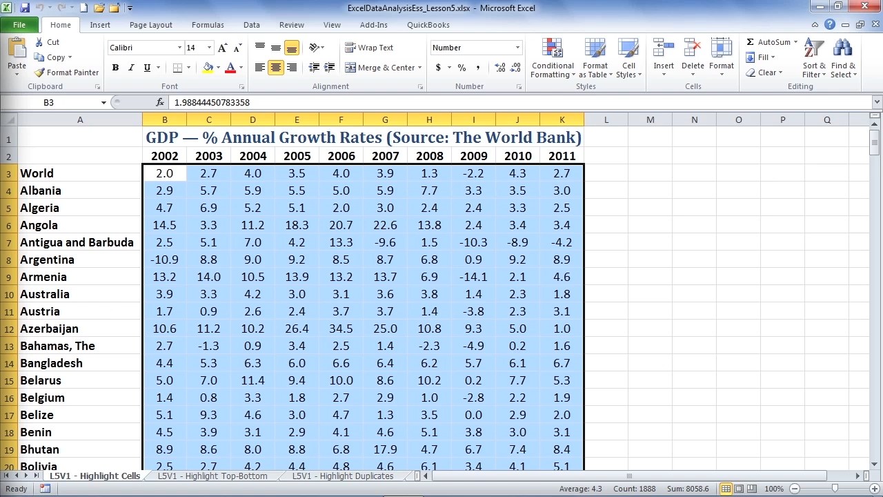
Task: Click Delete cells icon
Action: pyautogui.click(x=693, y=49)
